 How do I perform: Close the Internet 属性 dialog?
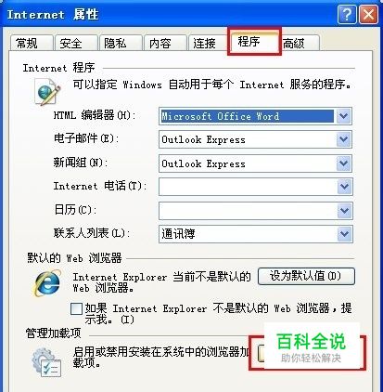[x=368, y=14]
